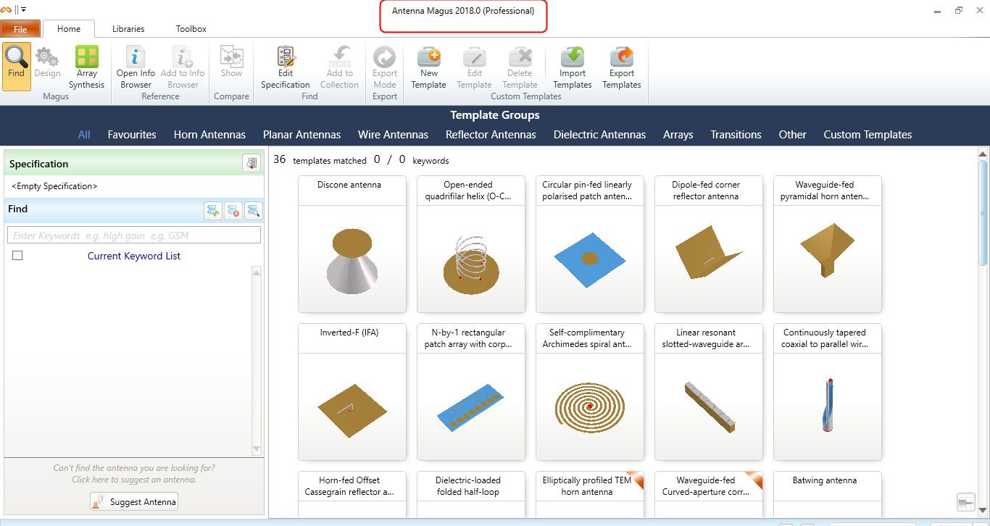This screenshot has height=526, width=990.
Task: Select the Planar Antennas template group
Action: click(x=301, y=135)
